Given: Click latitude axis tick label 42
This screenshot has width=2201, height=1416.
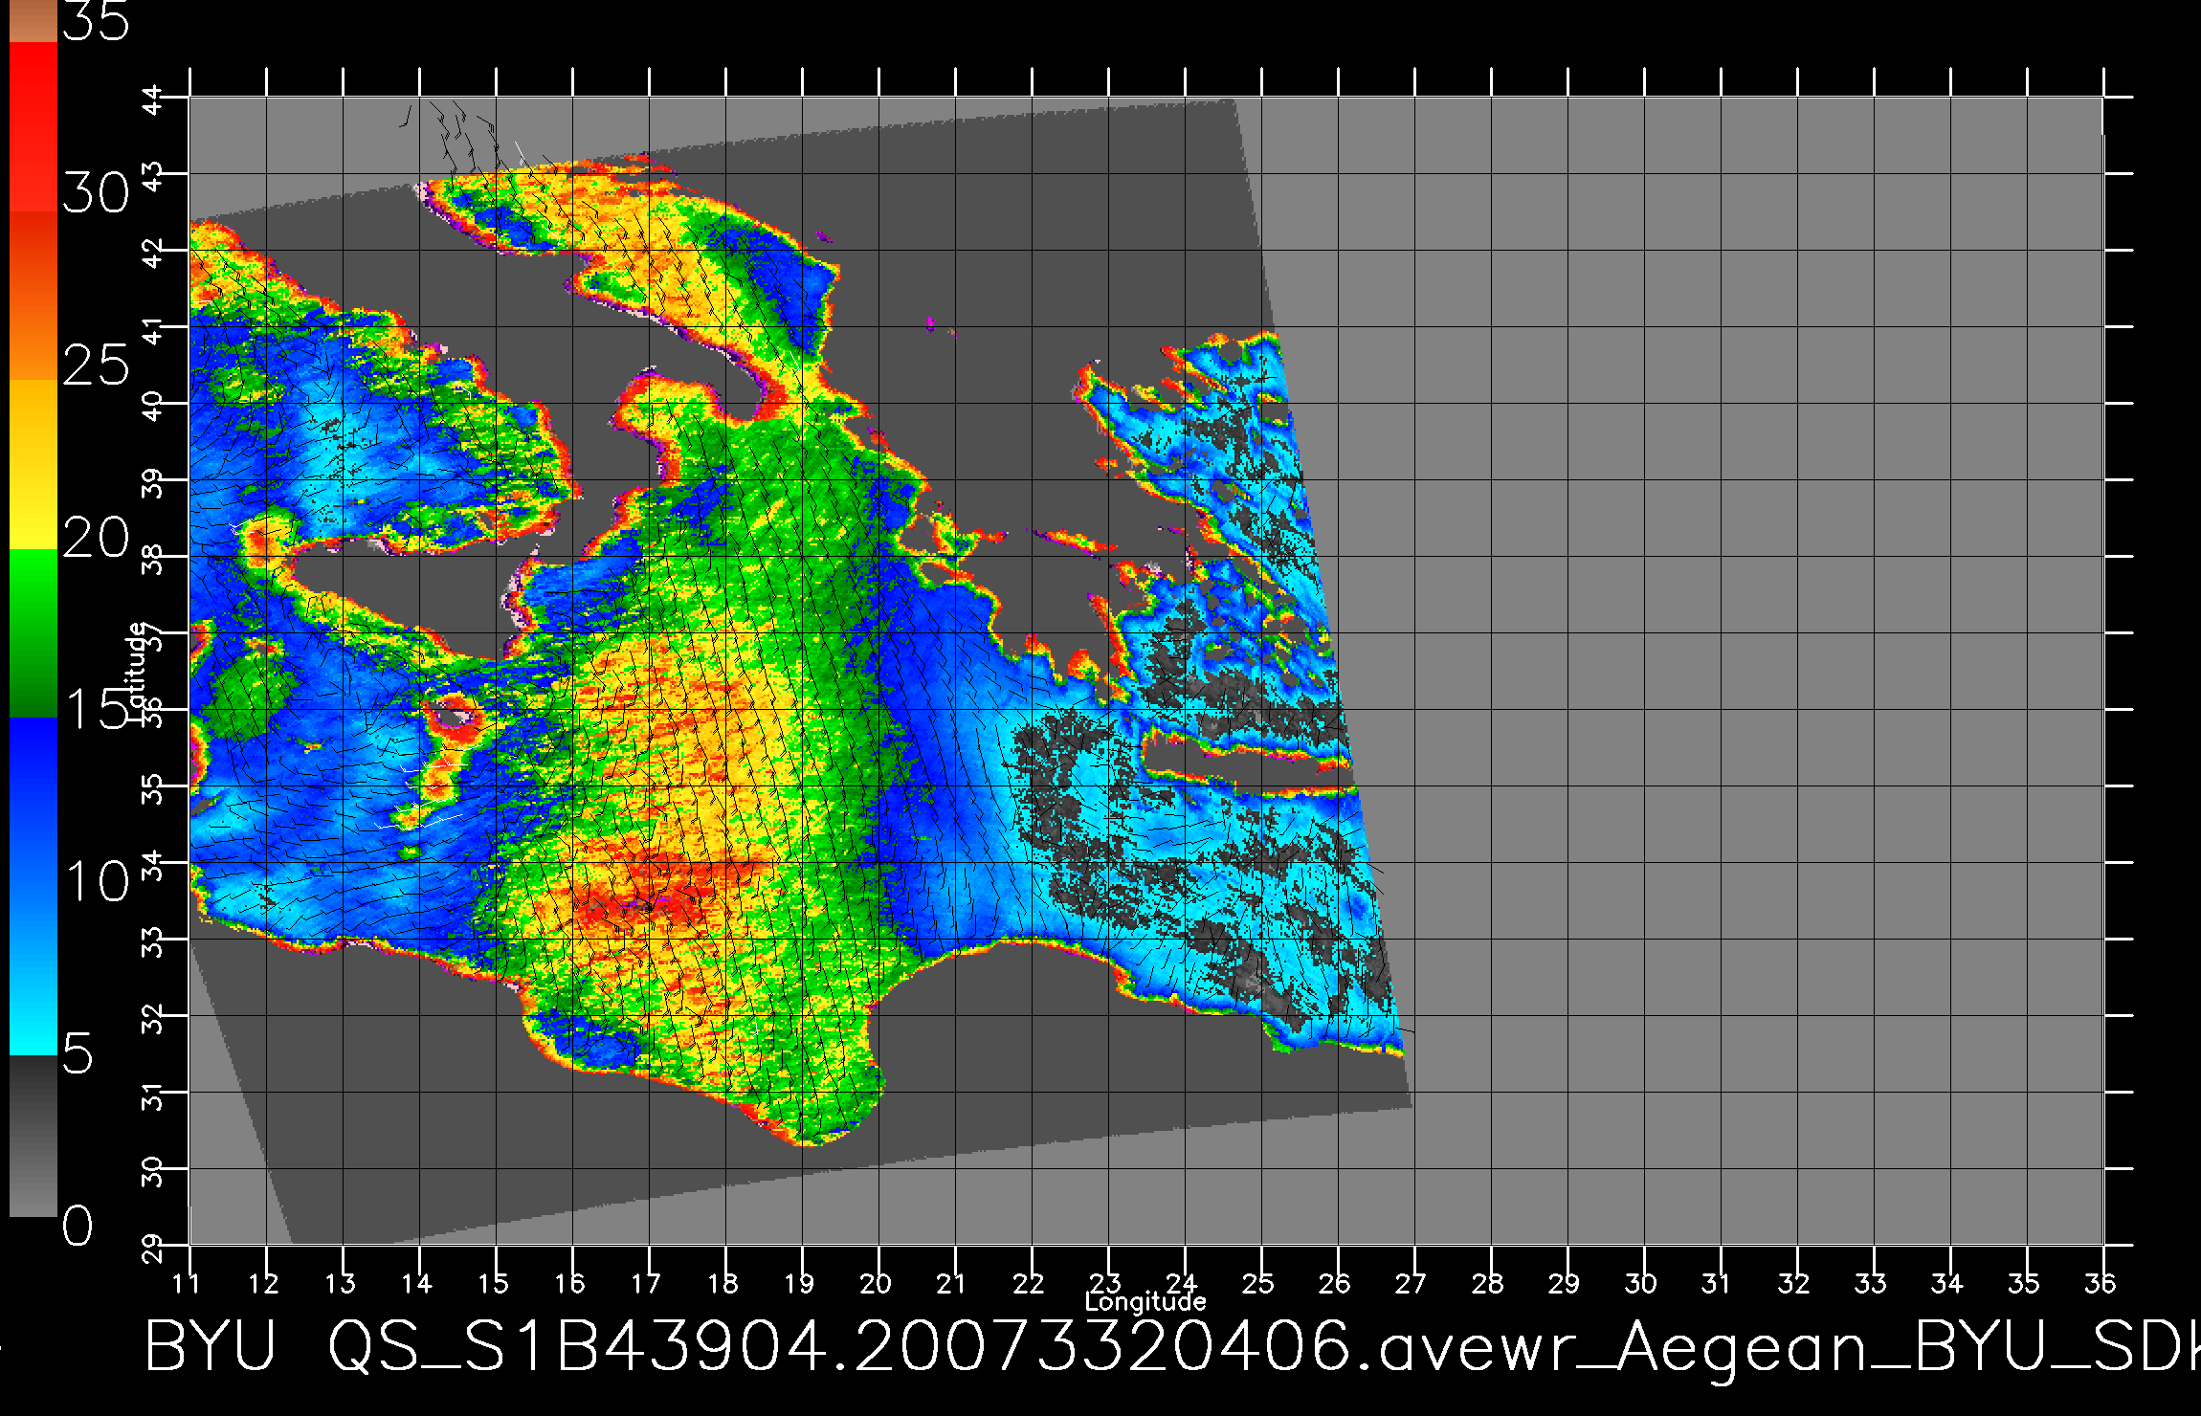Looking at the screenshot, I should pos(154,252).
